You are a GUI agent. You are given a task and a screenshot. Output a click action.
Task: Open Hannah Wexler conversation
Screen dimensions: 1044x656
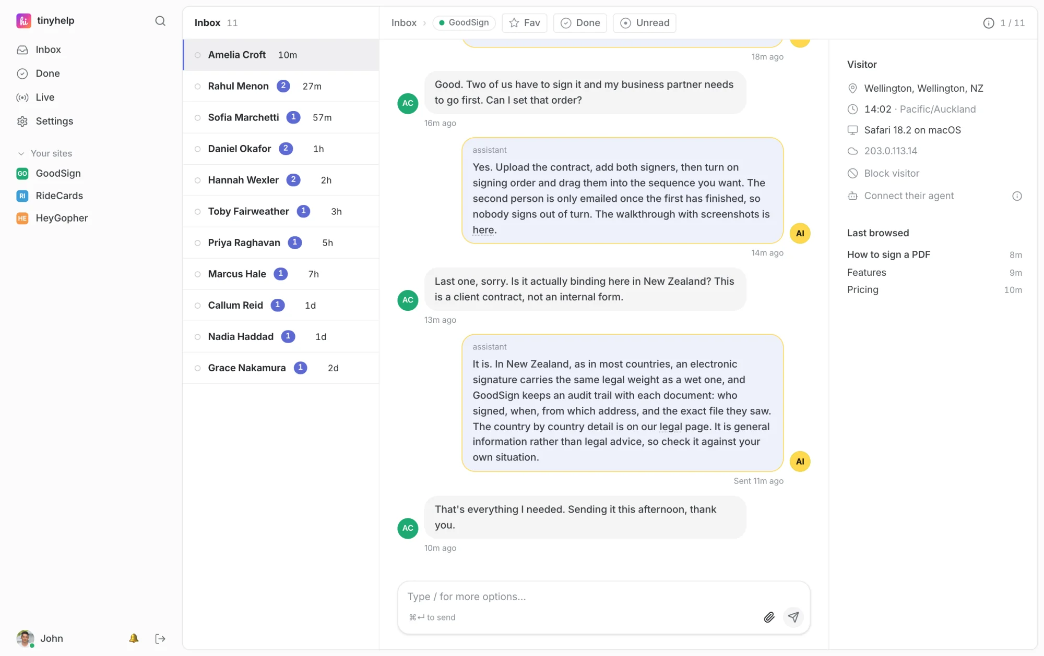281,180
